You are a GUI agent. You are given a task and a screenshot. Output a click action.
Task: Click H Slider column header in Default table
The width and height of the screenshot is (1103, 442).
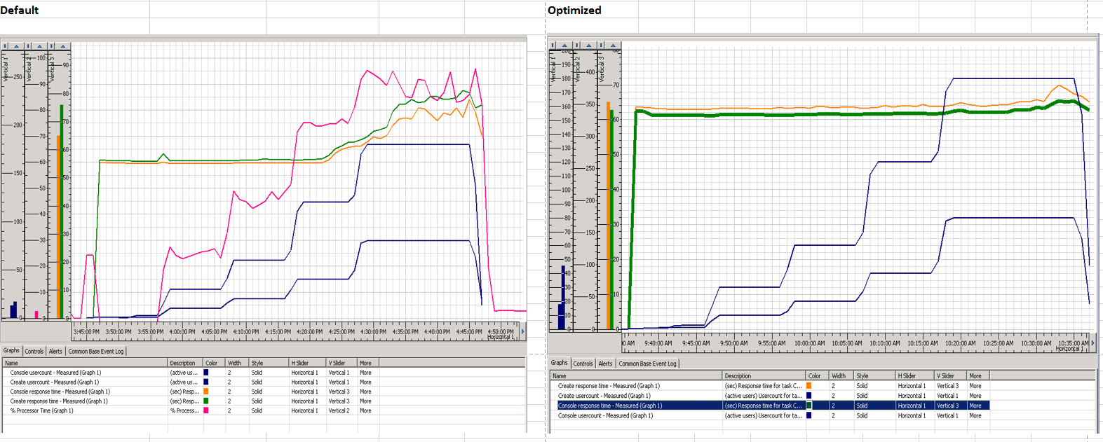pos(308,363)
